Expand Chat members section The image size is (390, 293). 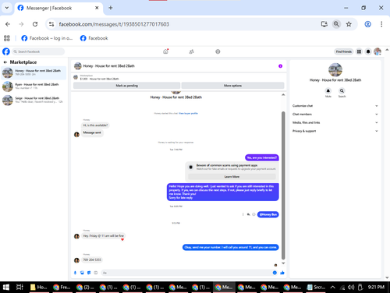tap(335, 114)
